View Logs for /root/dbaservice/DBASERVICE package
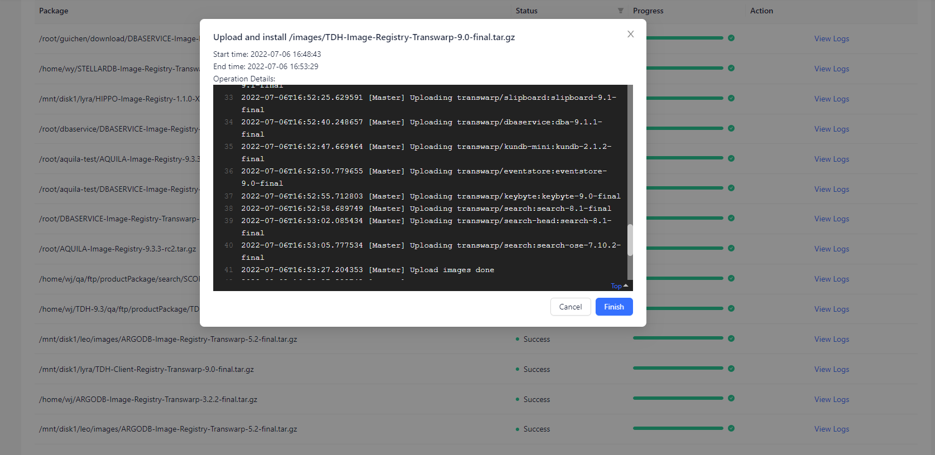Image resolution: width=935 pixels, height=455 pixels. (x=831, y=129)
